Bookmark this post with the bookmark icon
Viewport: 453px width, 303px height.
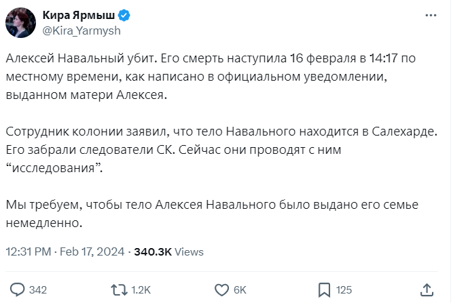click(323, 289)
